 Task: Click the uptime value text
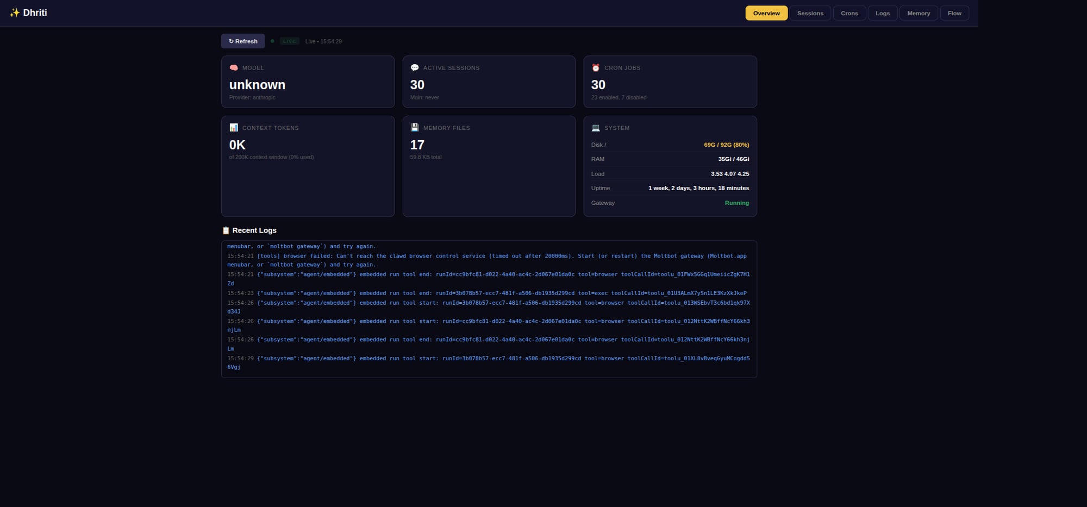coord(698,188)
